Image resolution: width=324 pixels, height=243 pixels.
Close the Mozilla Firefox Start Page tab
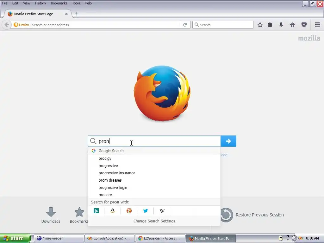66,14
